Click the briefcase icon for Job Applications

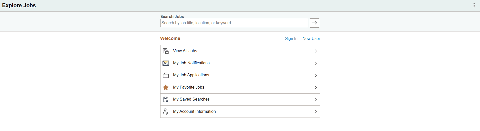click(x=165, y=75)
